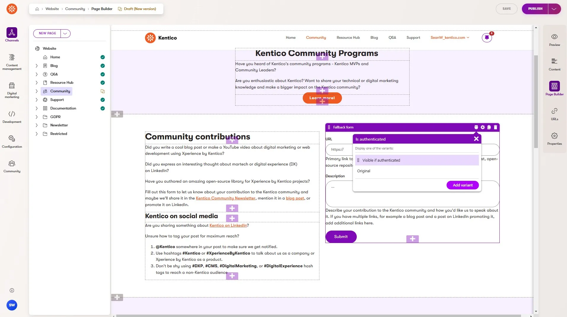The width and height of the screenshot is (567, 317).
Task: Switch to URLs tab
Action: (554, 114)
